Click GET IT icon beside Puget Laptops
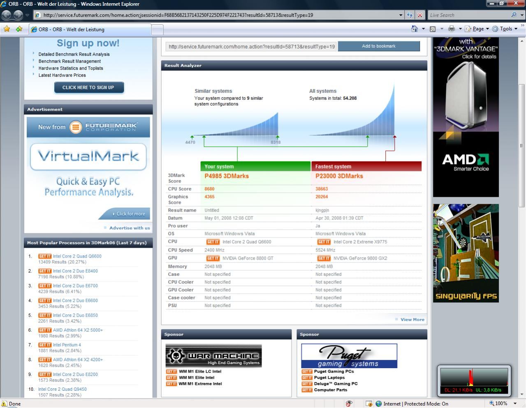The height and width of the screenshot is (408, 526). point(307,378)
